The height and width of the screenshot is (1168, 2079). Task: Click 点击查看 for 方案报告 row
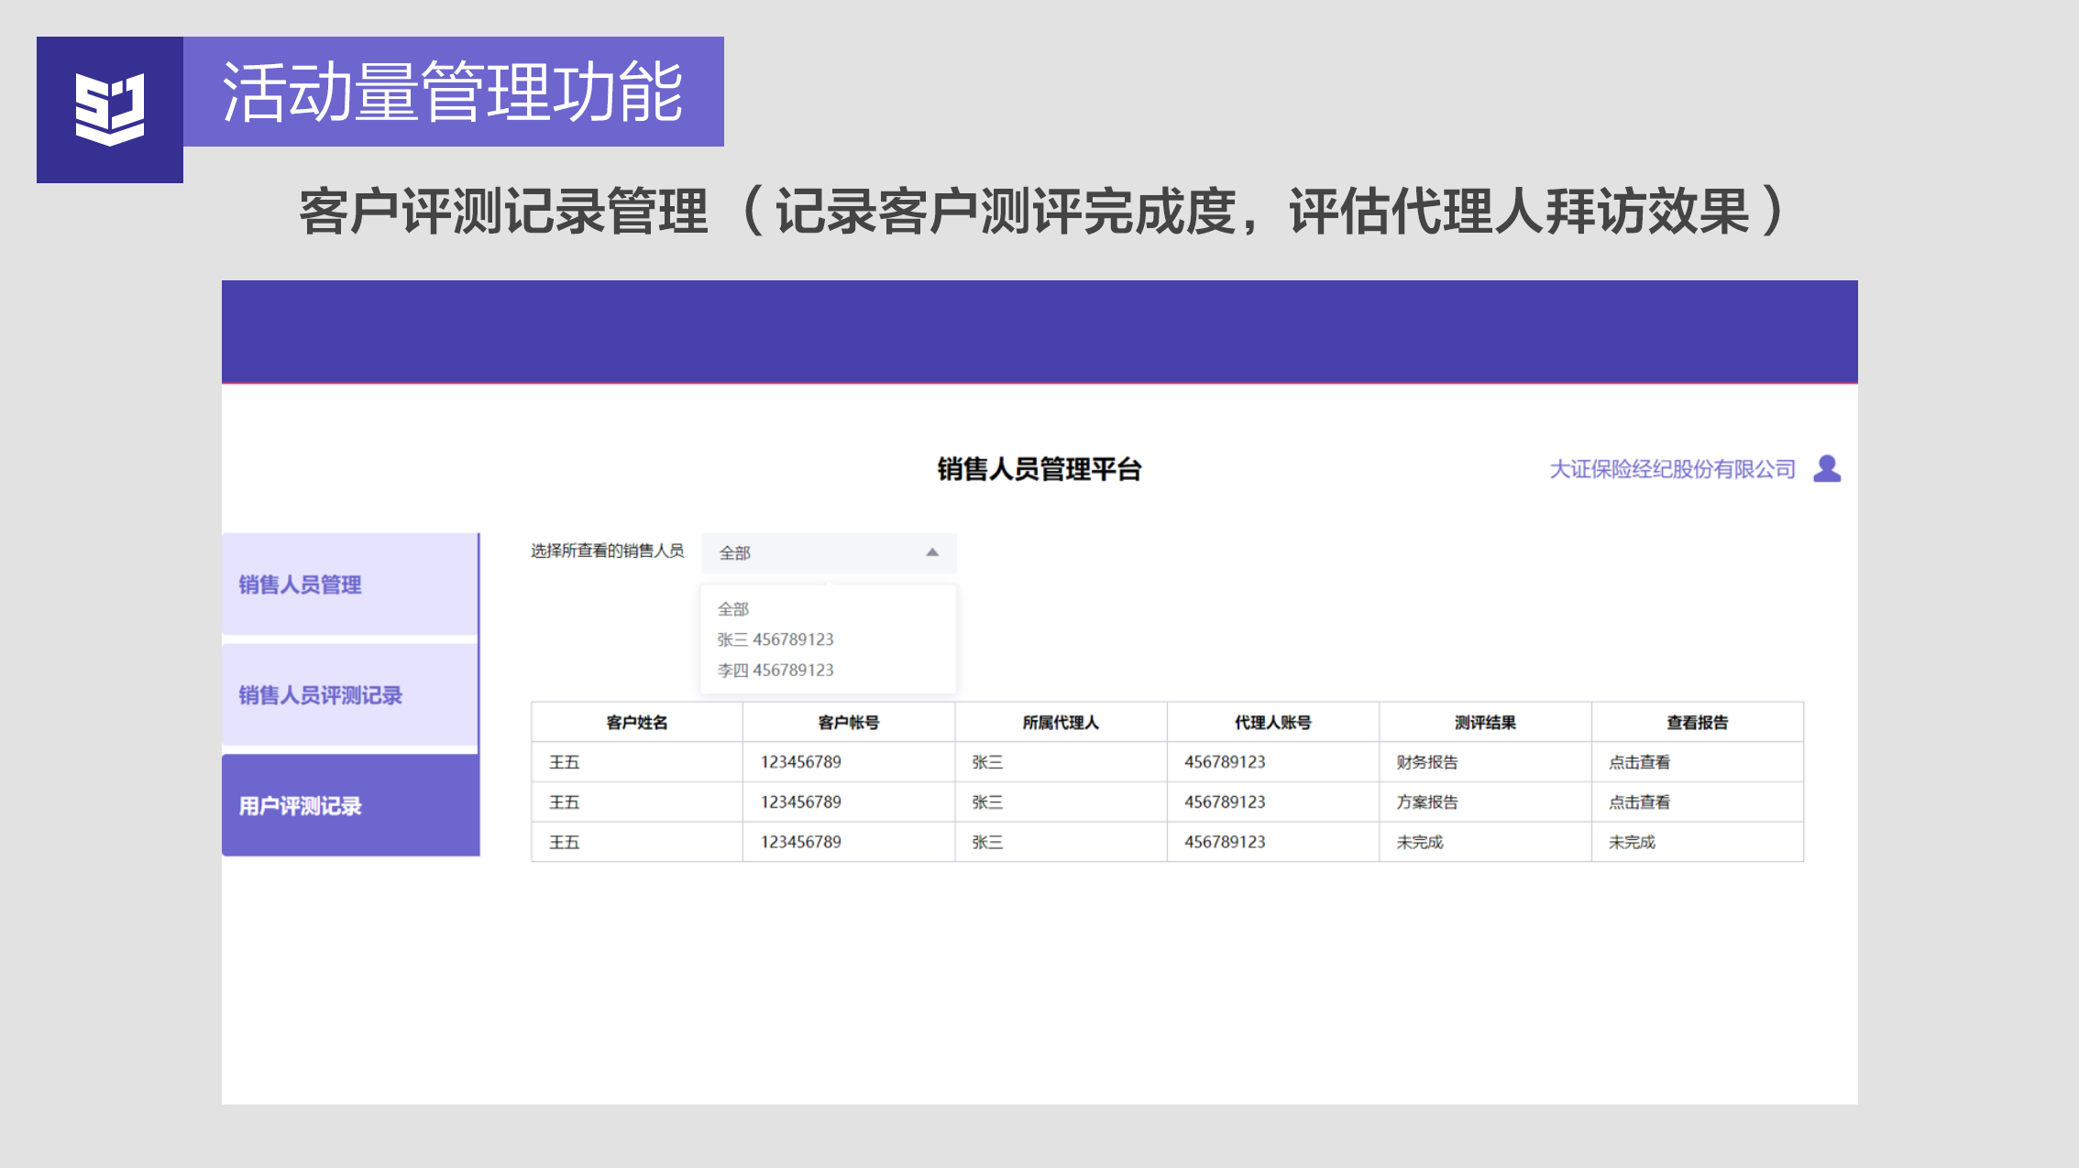point(1639,802)
